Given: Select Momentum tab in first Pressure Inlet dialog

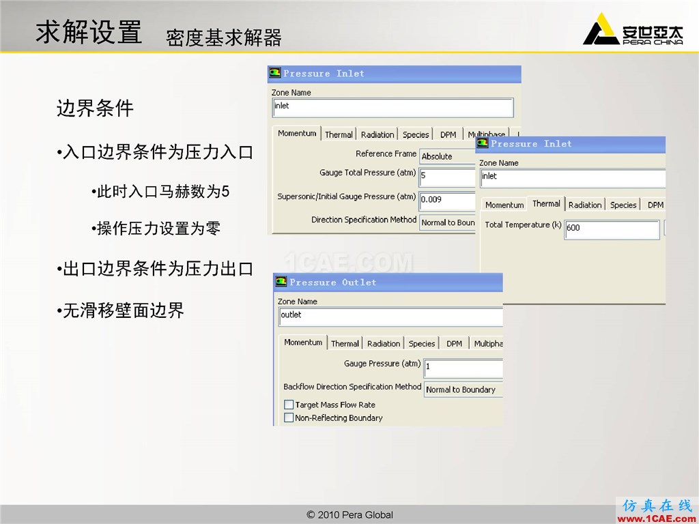Looking at the screenshot, I should click(297, 133).
